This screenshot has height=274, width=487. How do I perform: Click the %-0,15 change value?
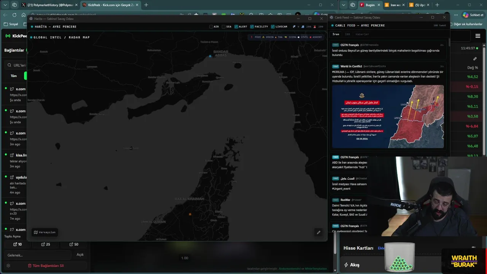click(472, 87)
